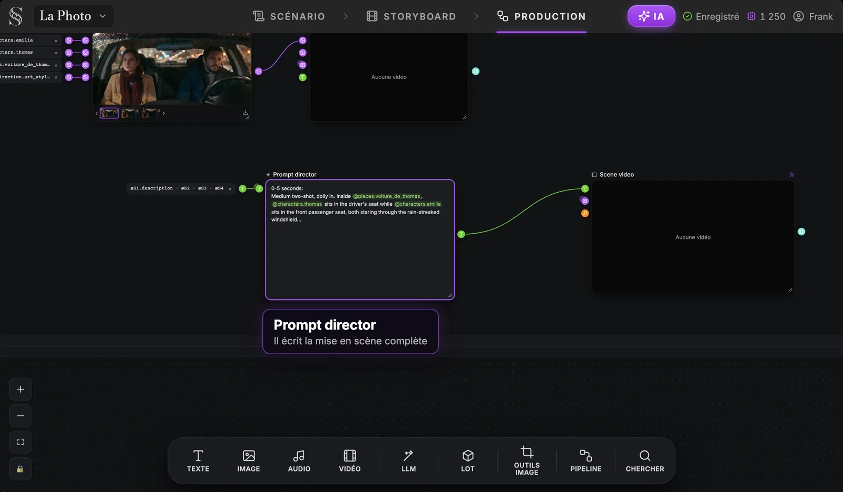Select the first image thumbnail in the strip
Viewport: 843px width, 492px height.
click(109, 113)
